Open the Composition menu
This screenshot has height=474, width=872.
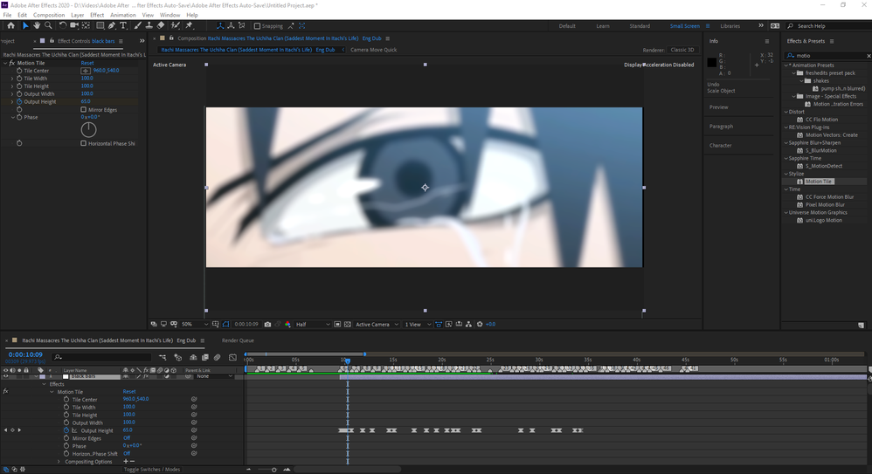49,15
